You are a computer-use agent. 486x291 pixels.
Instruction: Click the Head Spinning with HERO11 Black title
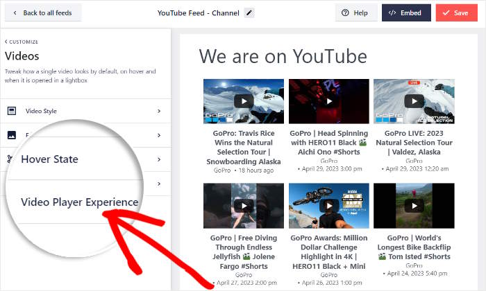(329, 143)
